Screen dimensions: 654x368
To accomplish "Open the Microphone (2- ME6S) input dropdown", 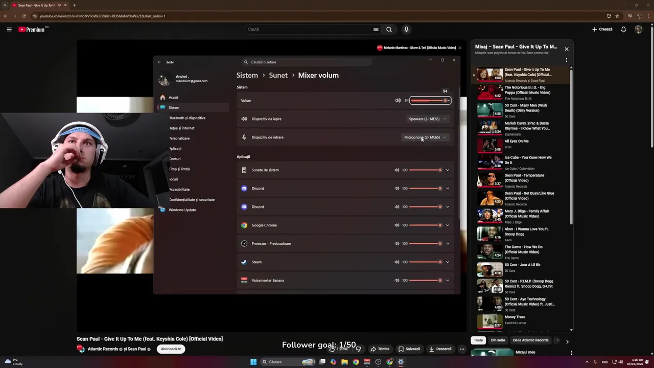I will pos(426,137).
